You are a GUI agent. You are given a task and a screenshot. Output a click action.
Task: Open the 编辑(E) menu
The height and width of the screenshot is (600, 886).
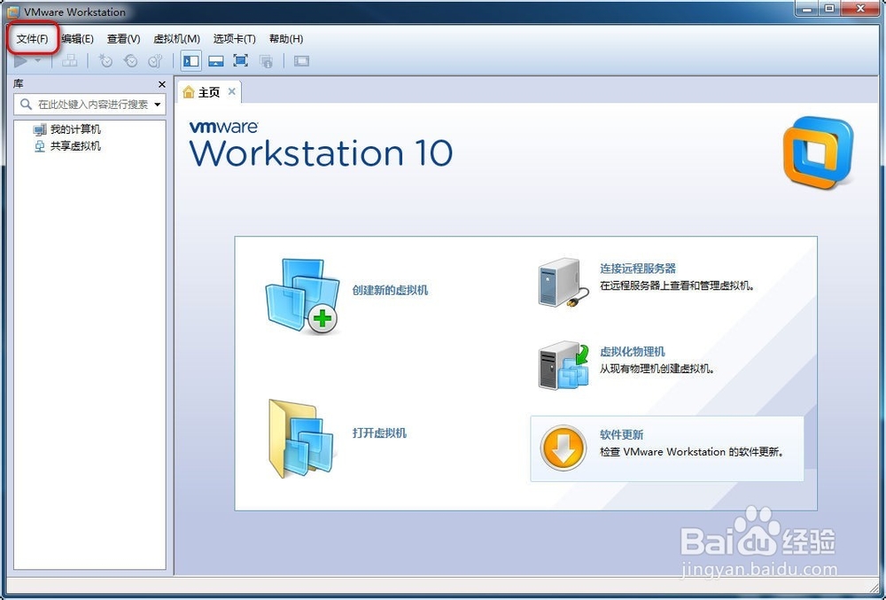(77, 39)
